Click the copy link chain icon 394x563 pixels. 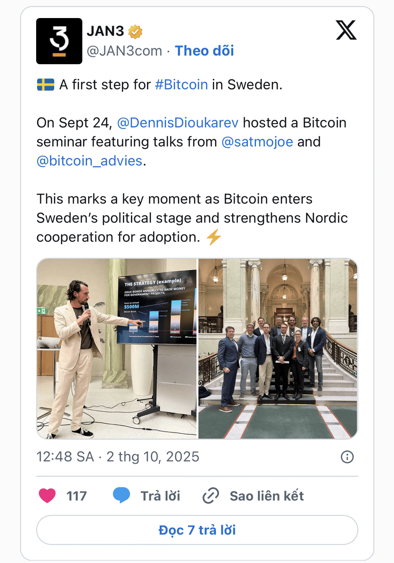point(210,496)
